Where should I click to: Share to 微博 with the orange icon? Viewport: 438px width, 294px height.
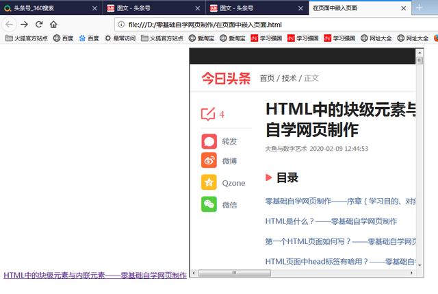pyautogui.click(x=209, y=160)
